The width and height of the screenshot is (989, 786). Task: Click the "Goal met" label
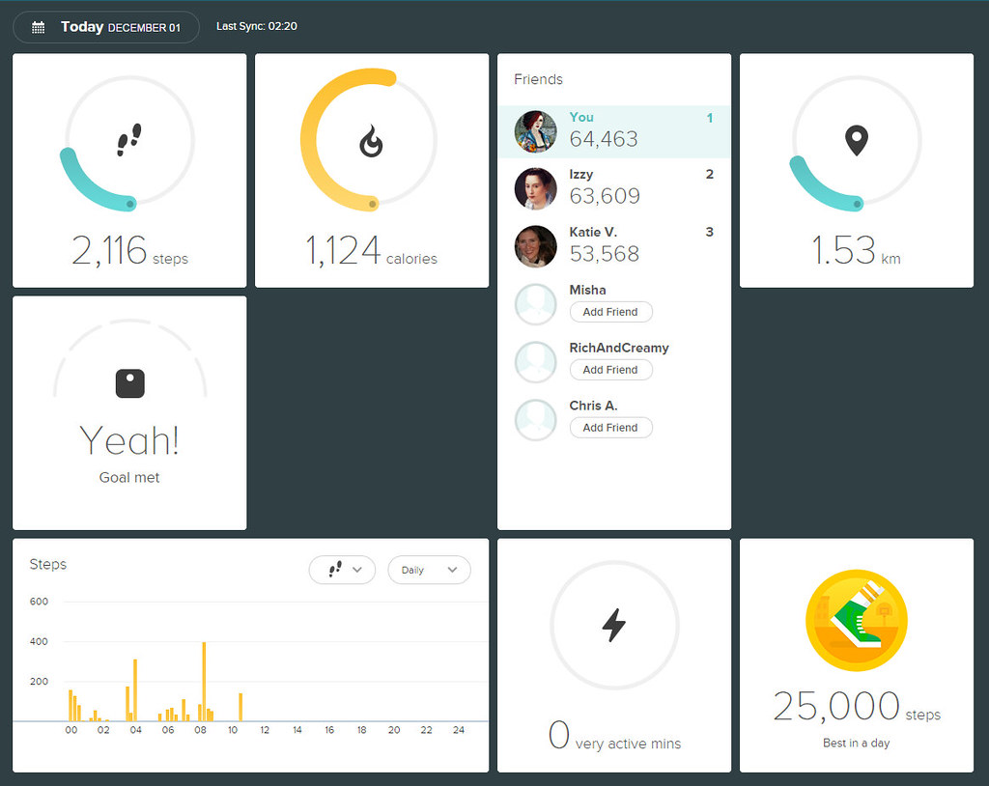click(129, 478)
